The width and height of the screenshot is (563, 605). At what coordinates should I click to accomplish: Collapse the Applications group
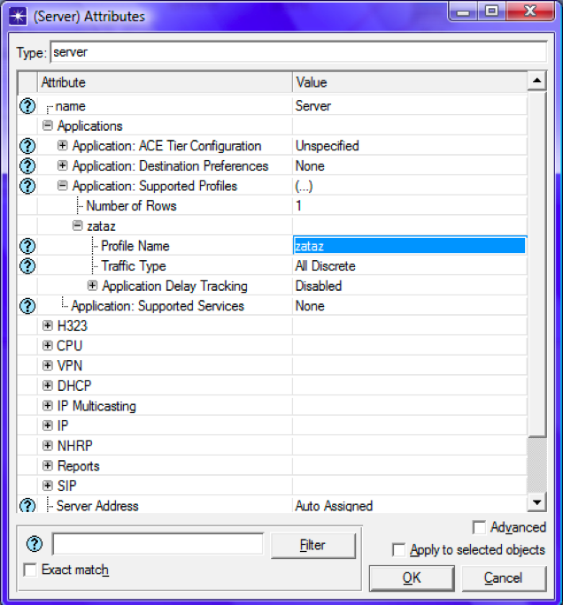[x=47, y=126]
